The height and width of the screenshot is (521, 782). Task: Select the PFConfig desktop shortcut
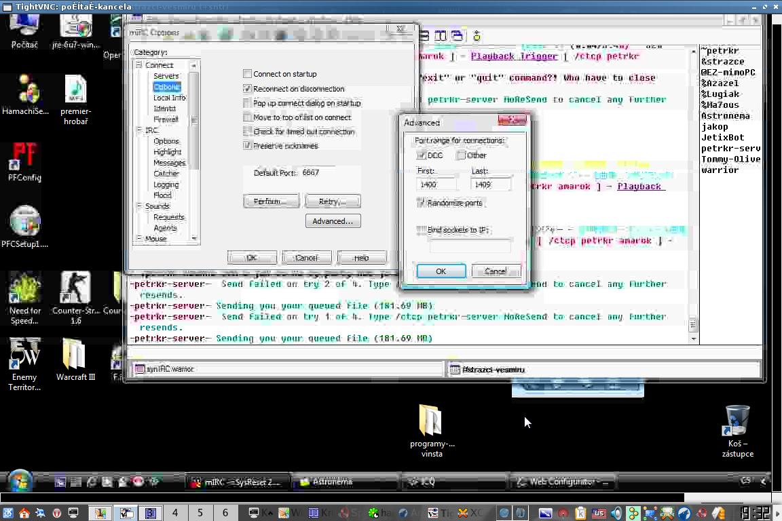click(x=24, y=161)
